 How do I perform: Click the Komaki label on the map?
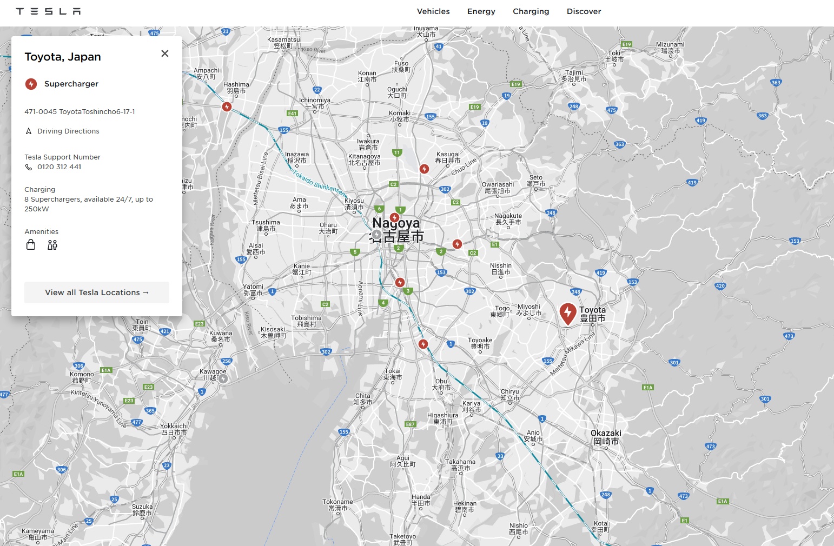click(400, 116)
